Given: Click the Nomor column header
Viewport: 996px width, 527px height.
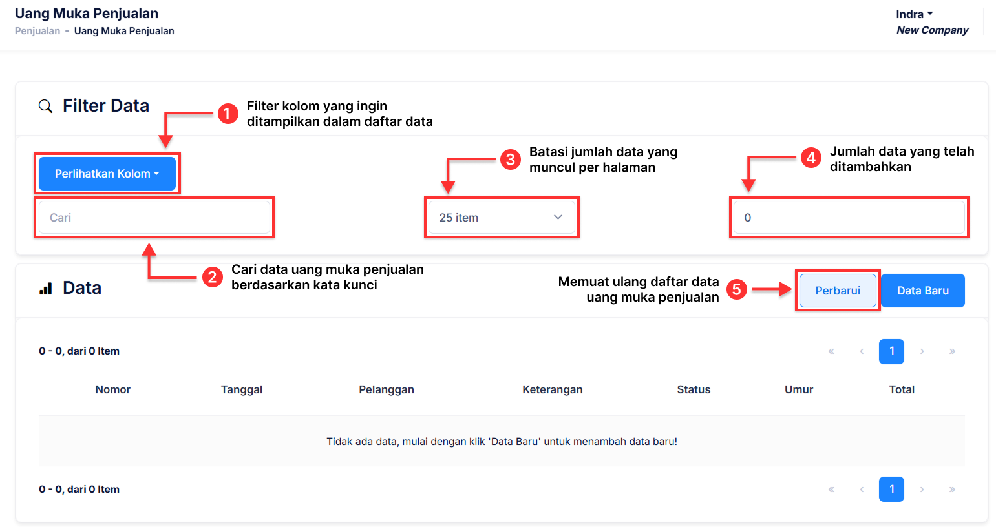Looking at the screenshot, I should pos(113,389).
